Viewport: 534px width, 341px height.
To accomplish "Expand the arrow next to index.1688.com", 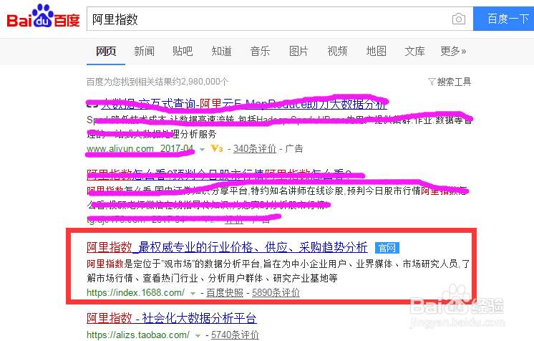I will pyautogui.click(x=193, y=293).
